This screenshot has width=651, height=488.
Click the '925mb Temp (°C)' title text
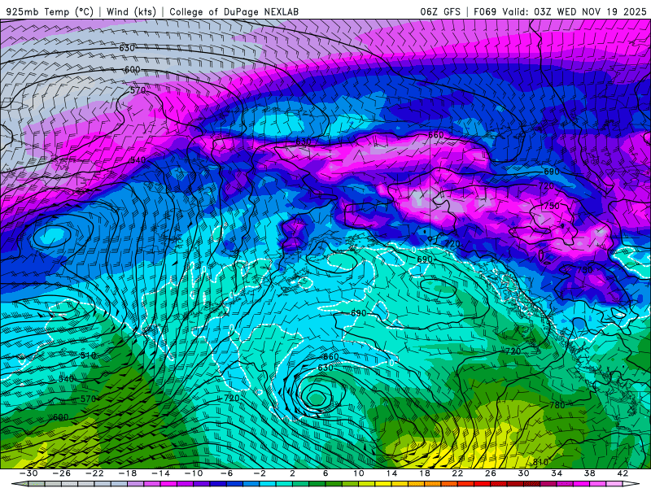50,12
